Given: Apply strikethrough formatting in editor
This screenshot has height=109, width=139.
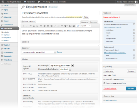Looking at the screenshot, I should 31,26.
